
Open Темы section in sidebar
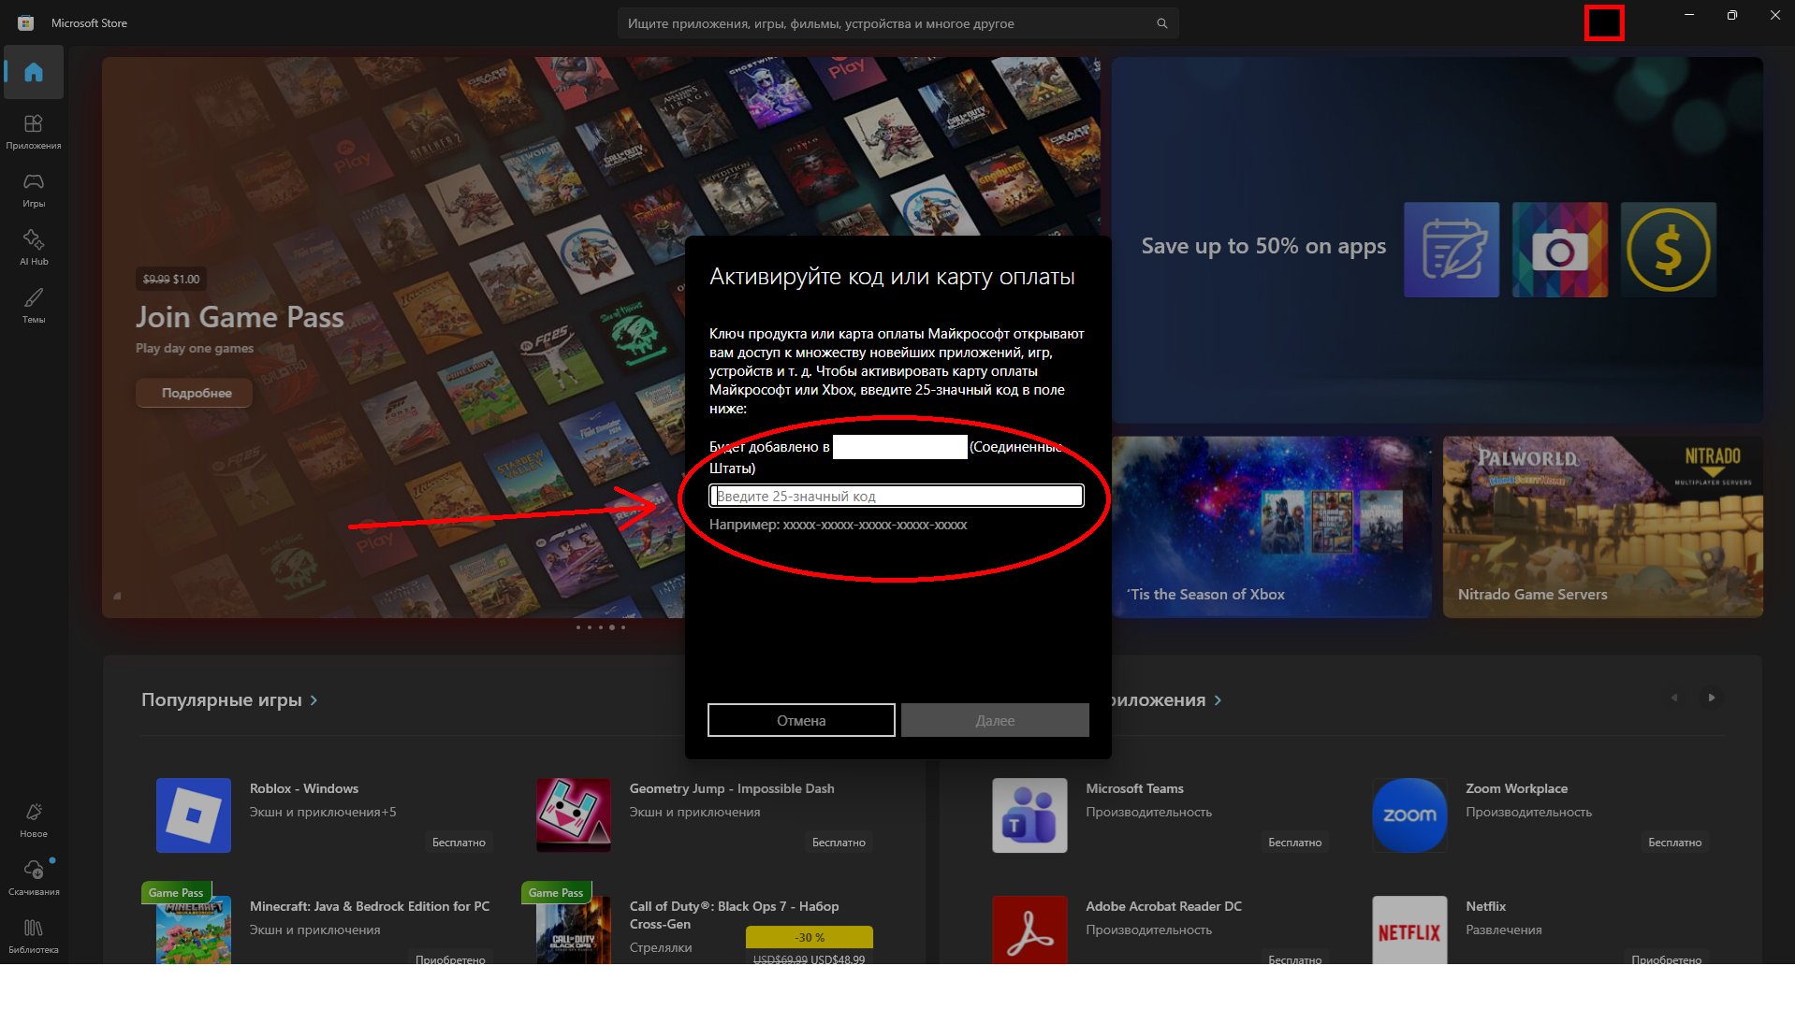pyautogui.click(x=34, y=305)
